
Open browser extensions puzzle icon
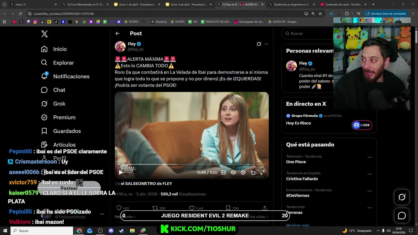click(x=347, y=14)
